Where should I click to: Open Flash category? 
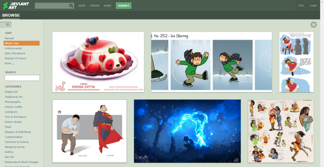click(x=8, y=127)
